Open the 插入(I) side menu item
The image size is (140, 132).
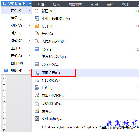coord(16,33)
